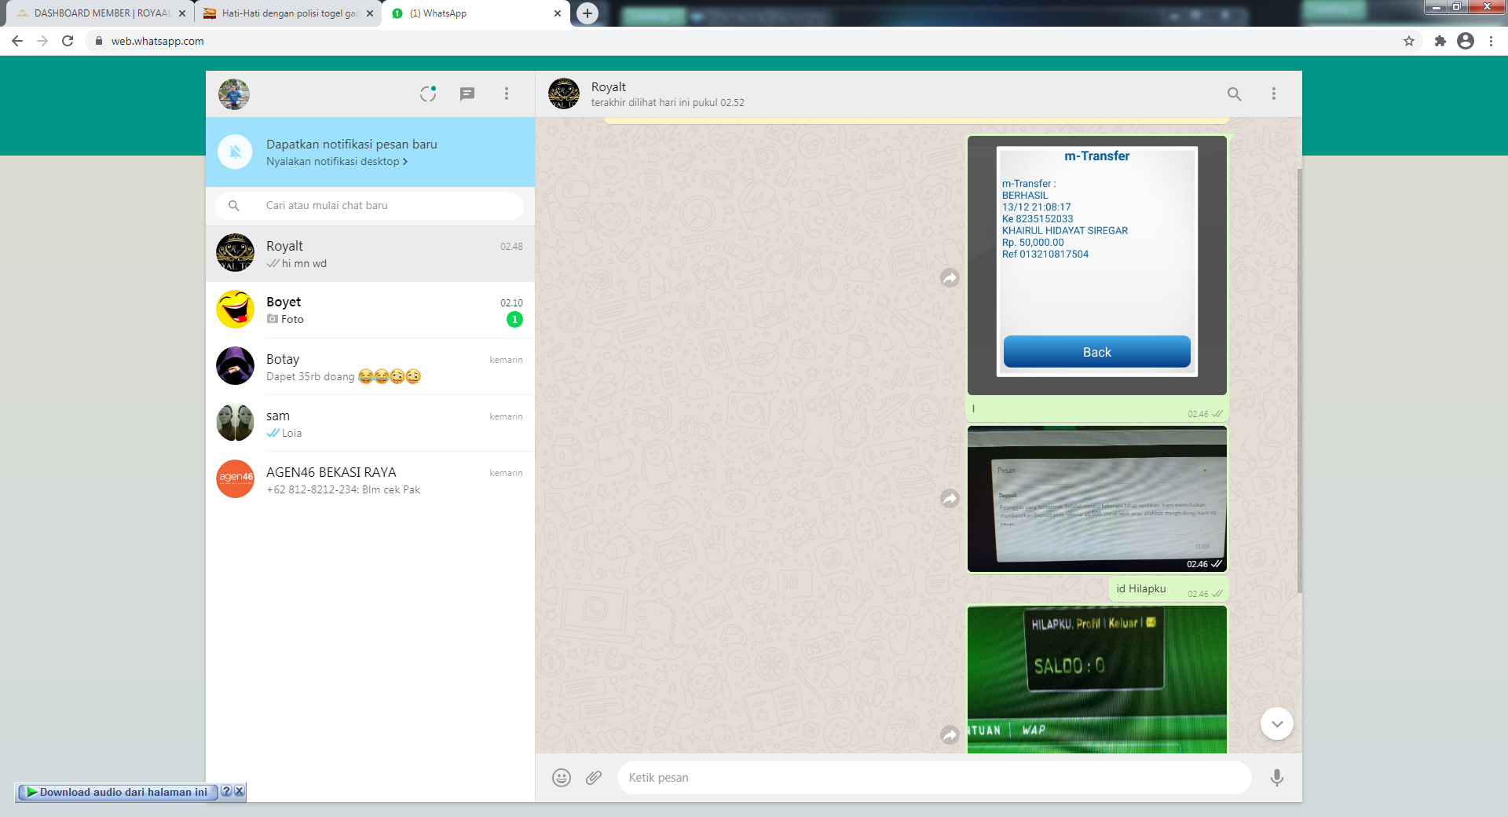Click the muted bell notification icon

[235, 152]
